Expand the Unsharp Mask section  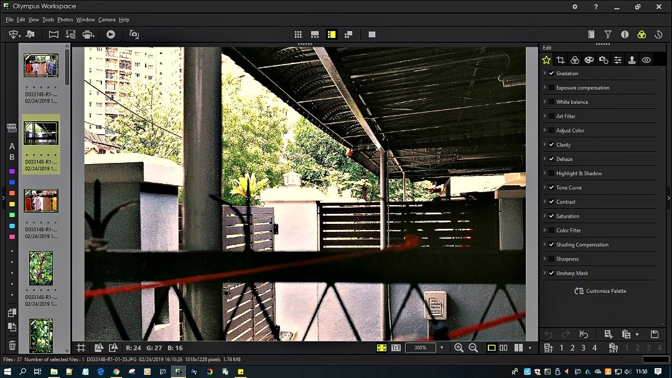[x=544, y=273]
